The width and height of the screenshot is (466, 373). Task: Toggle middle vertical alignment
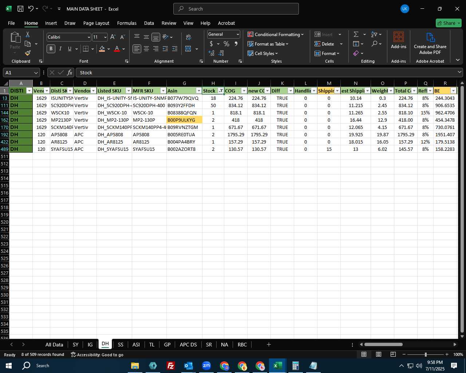pos(146,37)
